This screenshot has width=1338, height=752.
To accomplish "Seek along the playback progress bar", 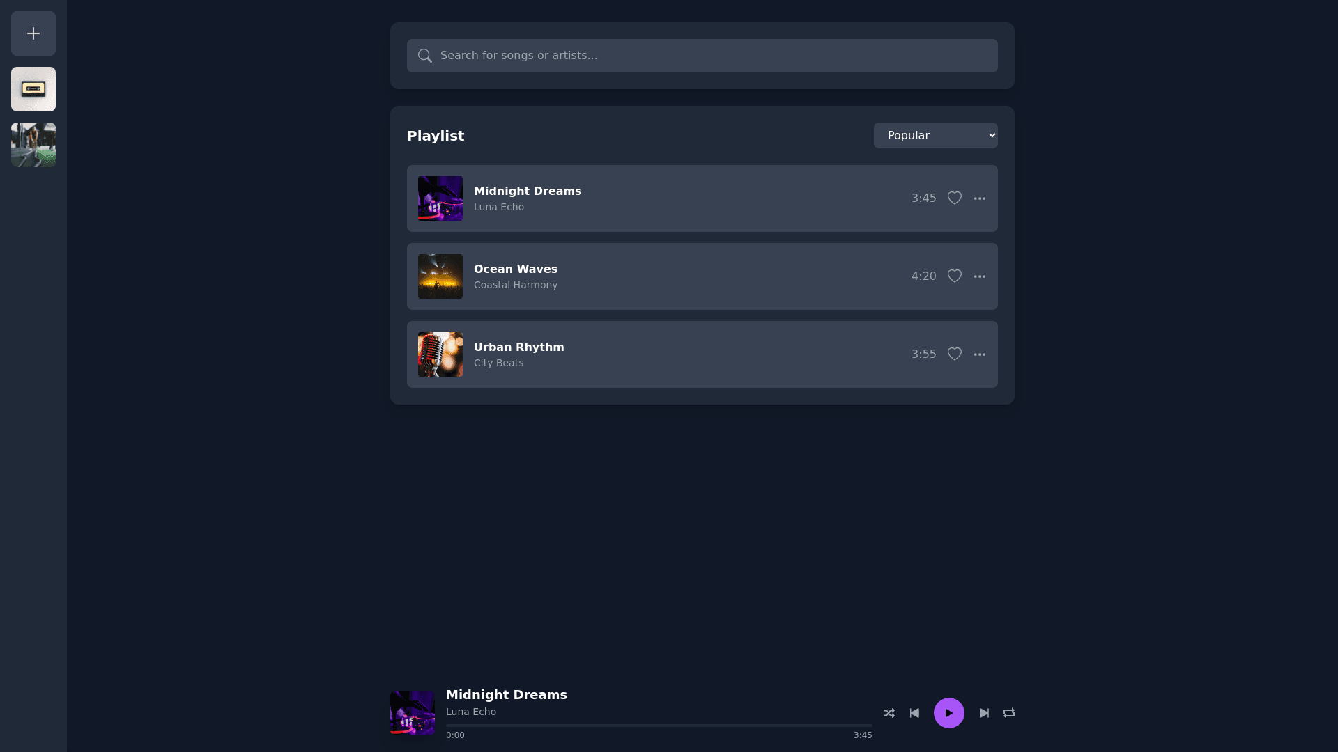I will click(659, 726).
